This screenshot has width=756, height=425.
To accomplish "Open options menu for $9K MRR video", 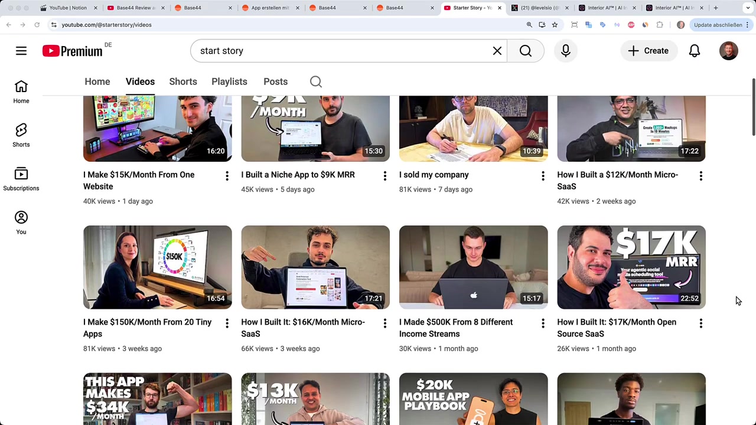I will [385, 176].
